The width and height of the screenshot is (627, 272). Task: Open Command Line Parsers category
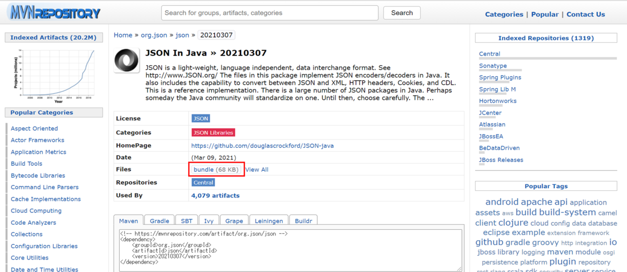click(x=45, y=187)
